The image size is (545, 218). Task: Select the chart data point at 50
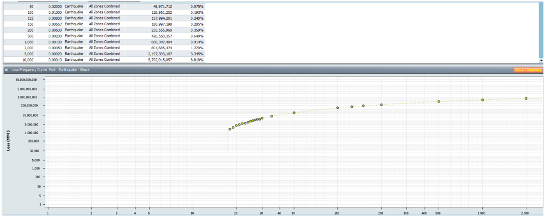(x=294, y=113)
